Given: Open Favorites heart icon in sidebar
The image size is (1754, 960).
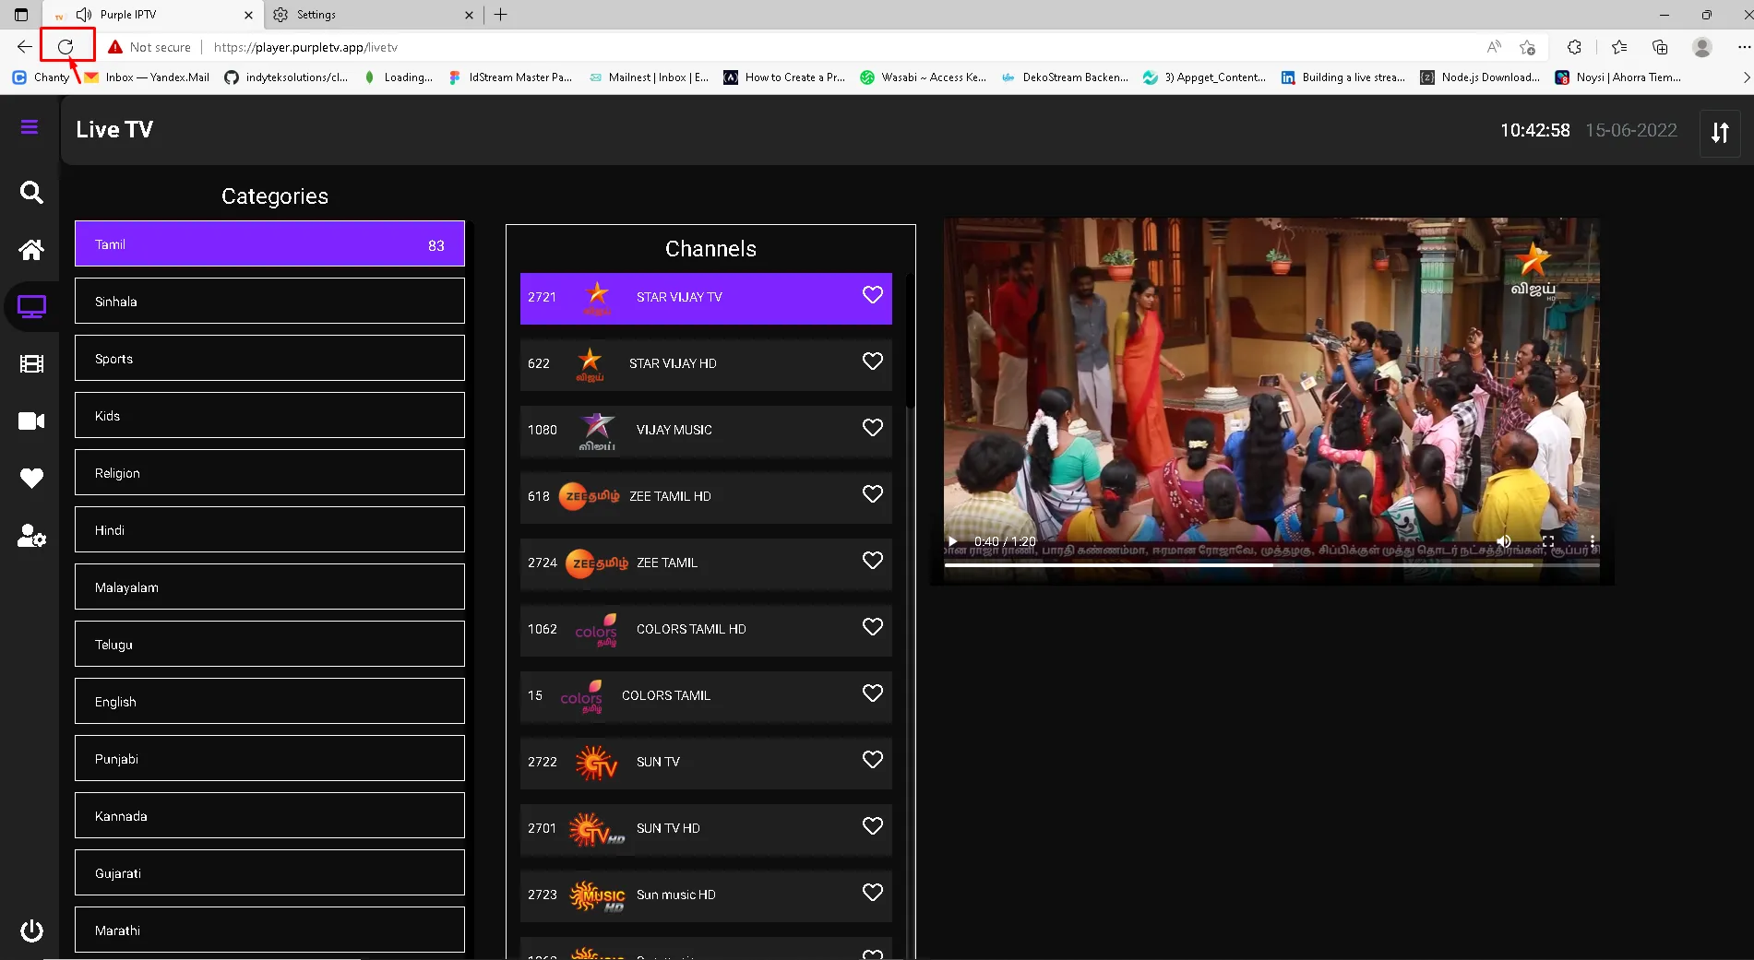Looking at the screenshot, I should [x=31, y=479].
